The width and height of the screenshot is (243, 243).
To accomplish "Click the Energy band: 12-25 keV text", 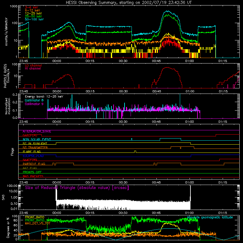I will 44,97.
